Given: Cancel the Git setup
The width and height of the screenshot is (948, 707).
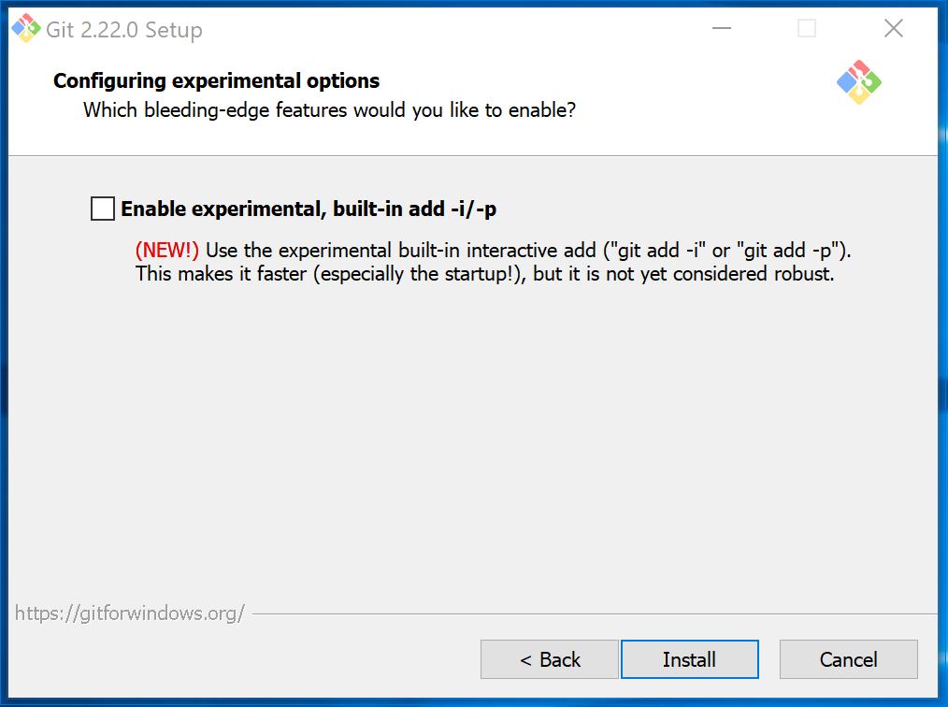Looking at the screenshot, I should [848, 659].
